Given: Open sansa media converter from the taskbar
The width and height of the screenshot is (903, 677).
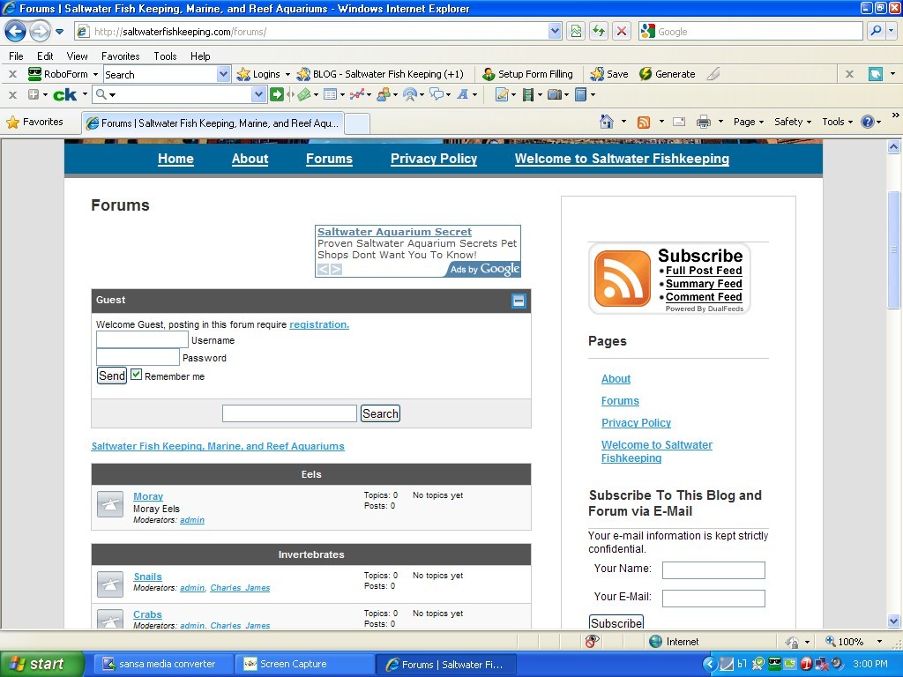Looking at the screenshot, I should (163, 664).
